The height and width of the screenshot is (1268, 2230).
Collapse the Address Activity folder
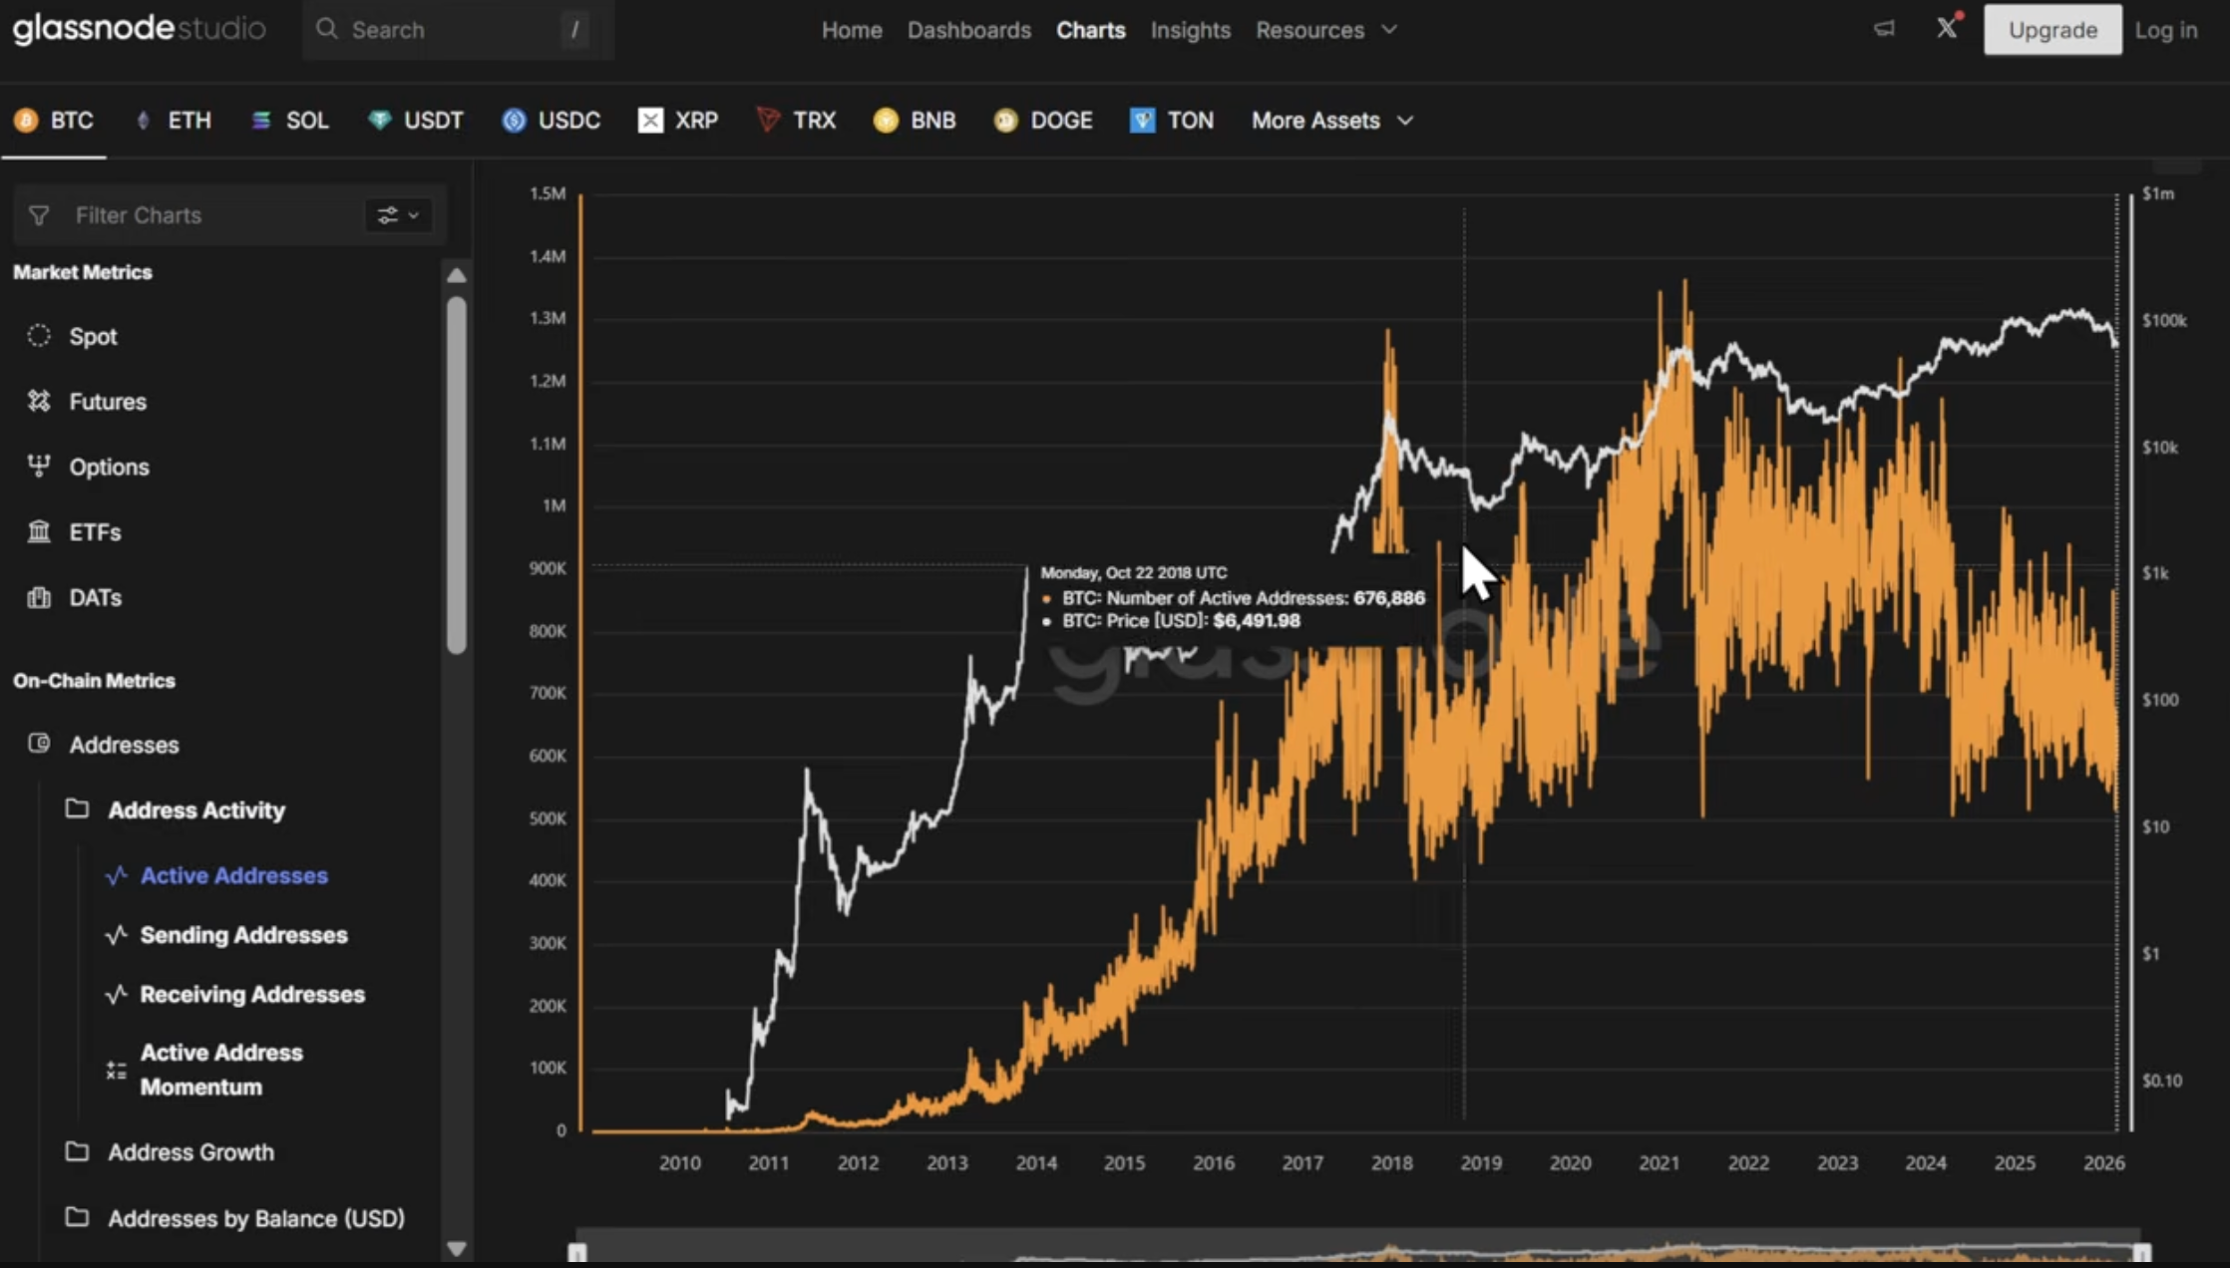[77, 808]
